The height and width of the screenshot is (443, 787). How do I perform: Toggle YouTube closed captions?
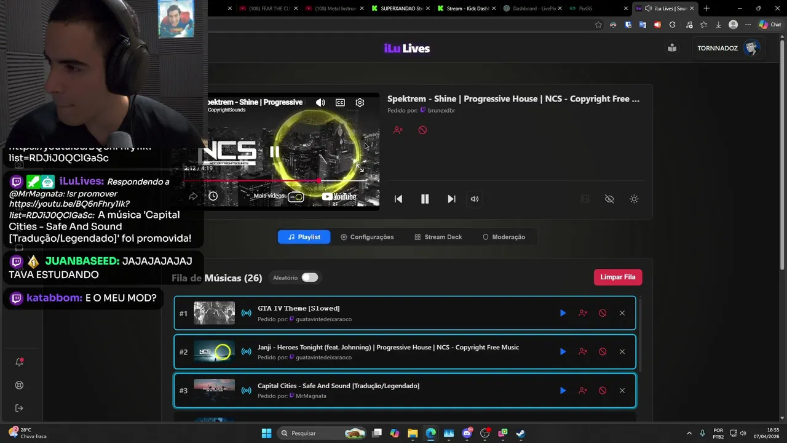[x=340, y=103]
